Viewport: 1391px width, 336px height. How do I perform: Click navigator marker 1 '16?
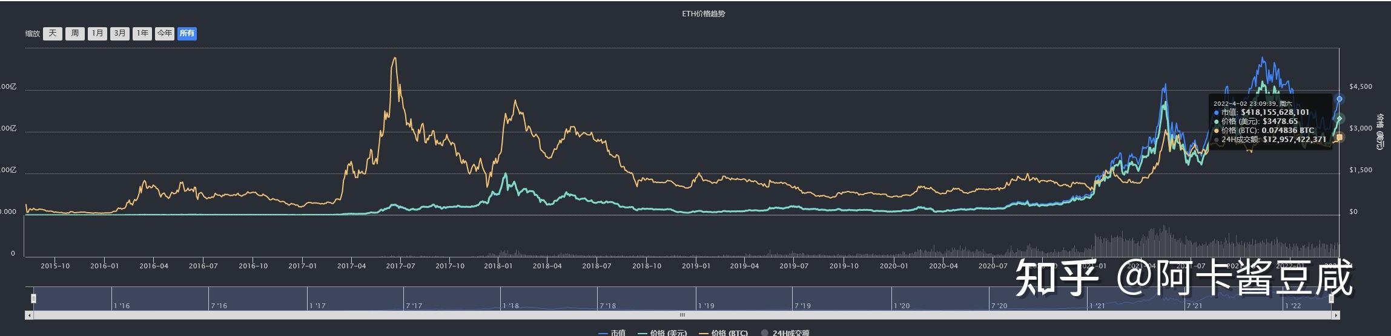(122, 306)
